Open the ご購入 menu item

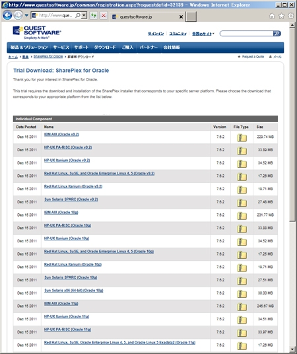pos(127,48)
